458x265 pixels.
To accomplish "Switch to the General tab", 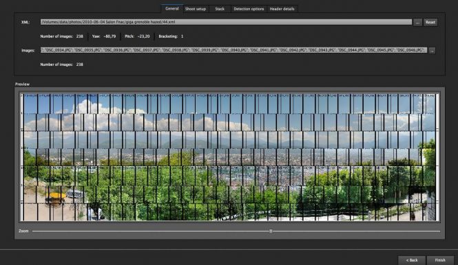I will [171, 9].
